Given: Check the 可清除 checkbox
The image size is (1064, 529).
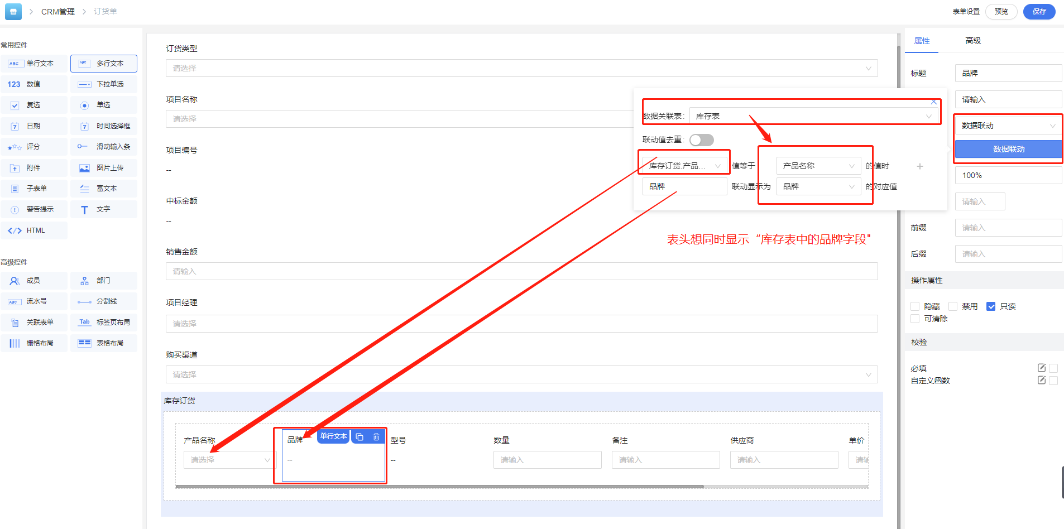Looking at the screenshot, I should 915,319.
